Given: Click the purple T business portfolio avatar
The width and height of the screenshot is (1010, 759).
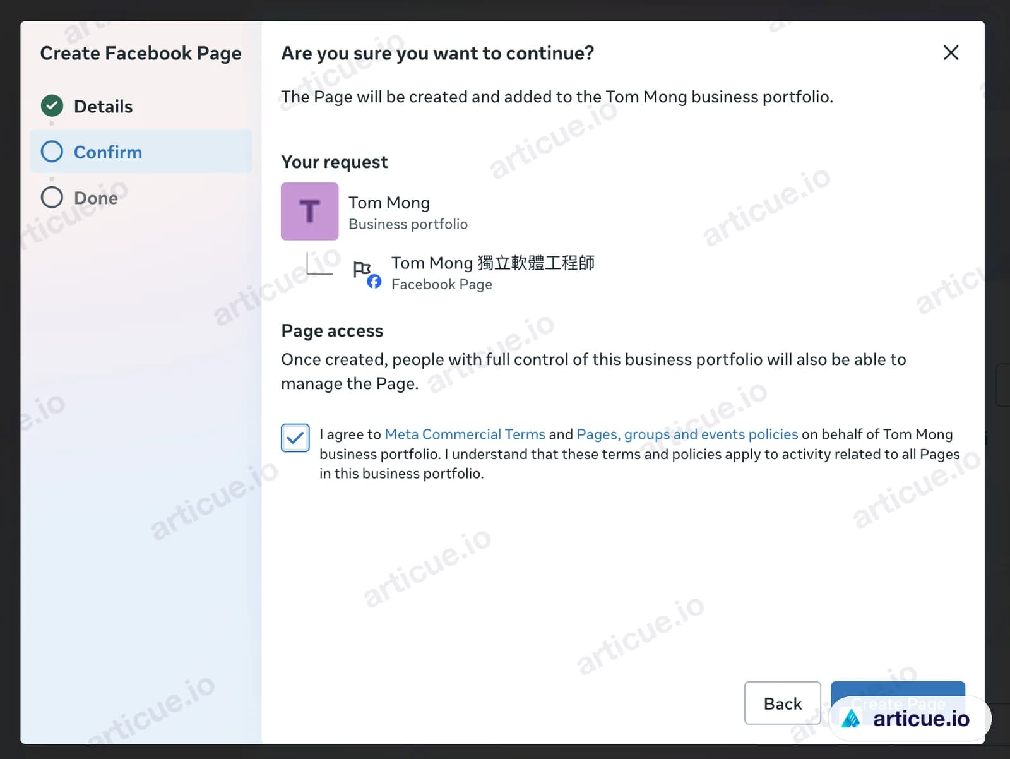Looking at the screenshot, I should pyautogui.click(x=309, y=212).
